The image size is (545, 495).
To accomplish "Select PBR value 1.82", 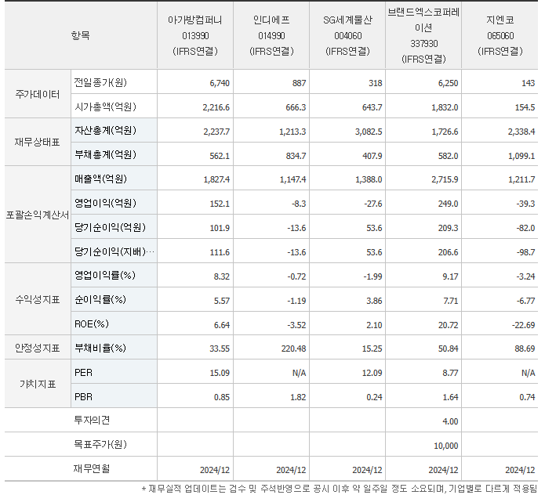I will pyautogui.click(x=298, y=397).
